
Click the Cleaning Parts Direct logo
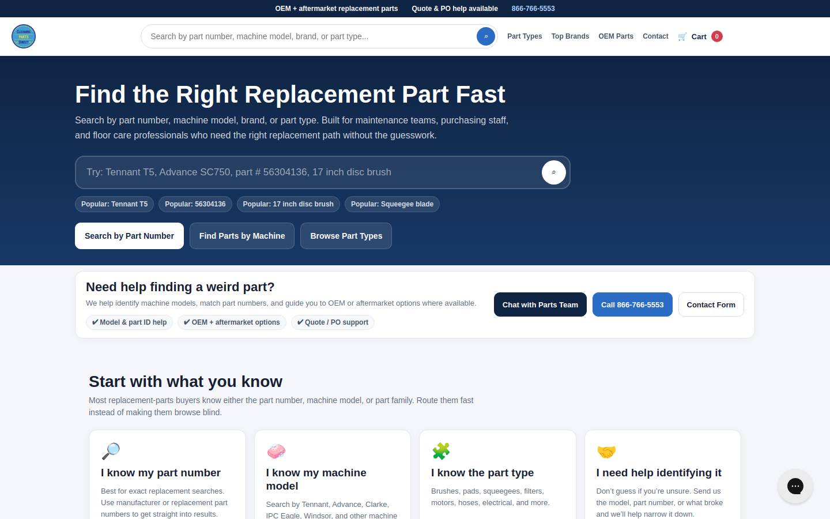point(24,36)
